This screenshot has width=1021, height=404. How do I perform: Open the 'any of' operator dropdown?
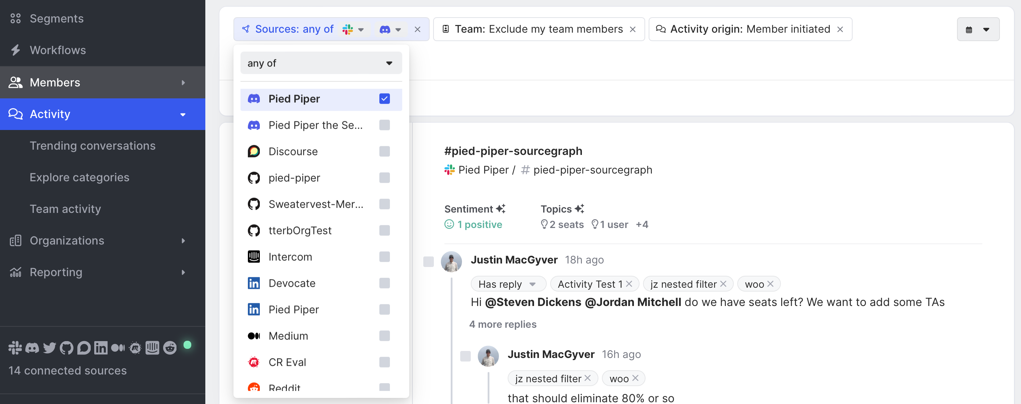click(x=321, y=63)
